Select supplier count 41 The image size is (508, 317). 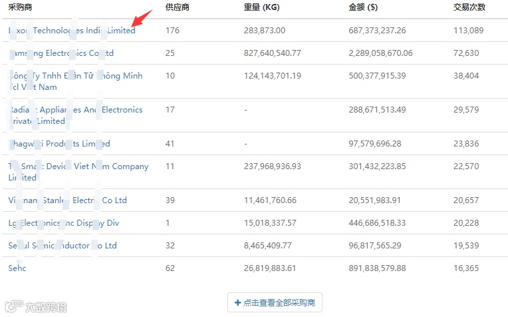pyautogui.click(x=170, y=144)
